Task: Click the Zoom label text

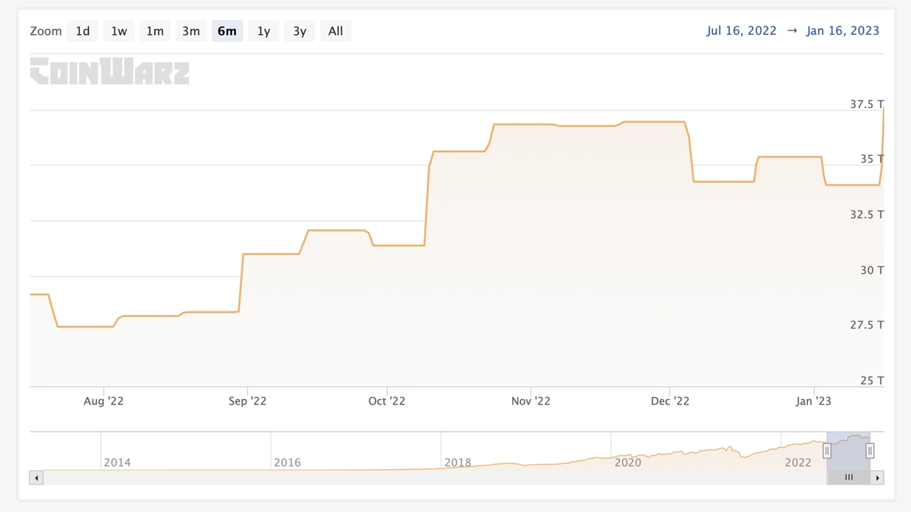Action: point(46,31)
